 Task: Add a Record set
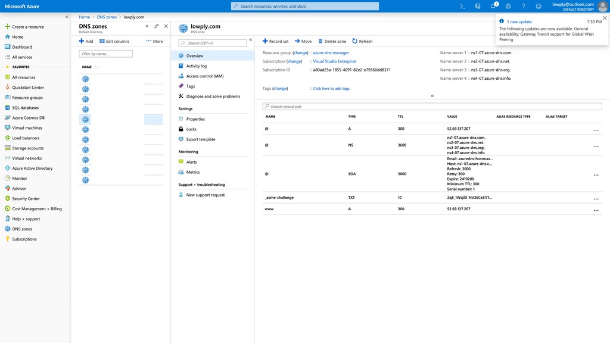coord(275,41)
